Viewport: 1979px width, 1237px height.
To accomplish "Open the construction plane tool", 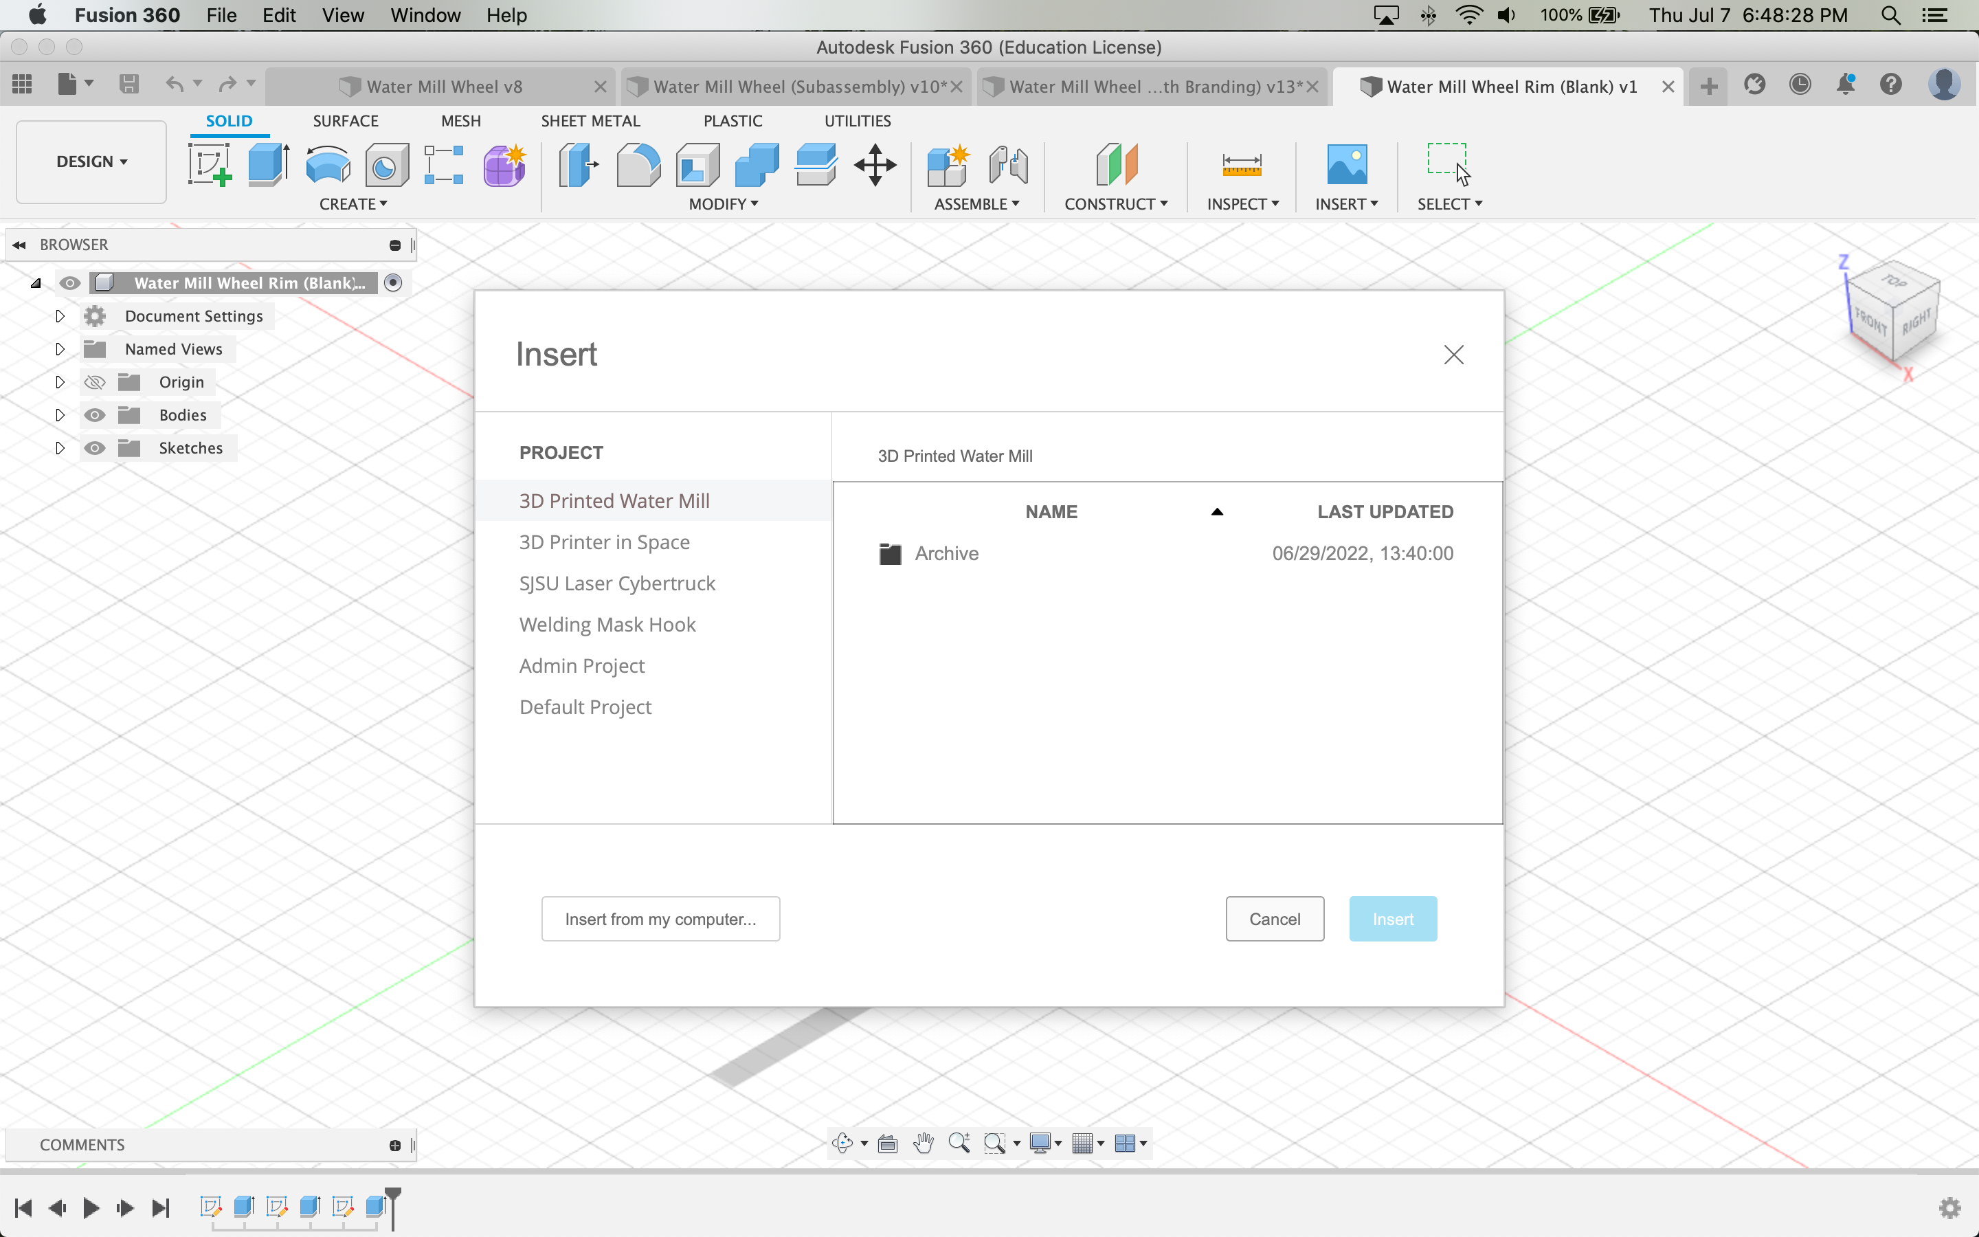I will [1115, 164].
